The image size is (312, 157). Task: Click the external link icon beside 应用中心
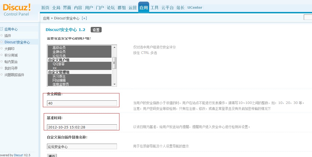pyautogui.click(x=2, y=29)
